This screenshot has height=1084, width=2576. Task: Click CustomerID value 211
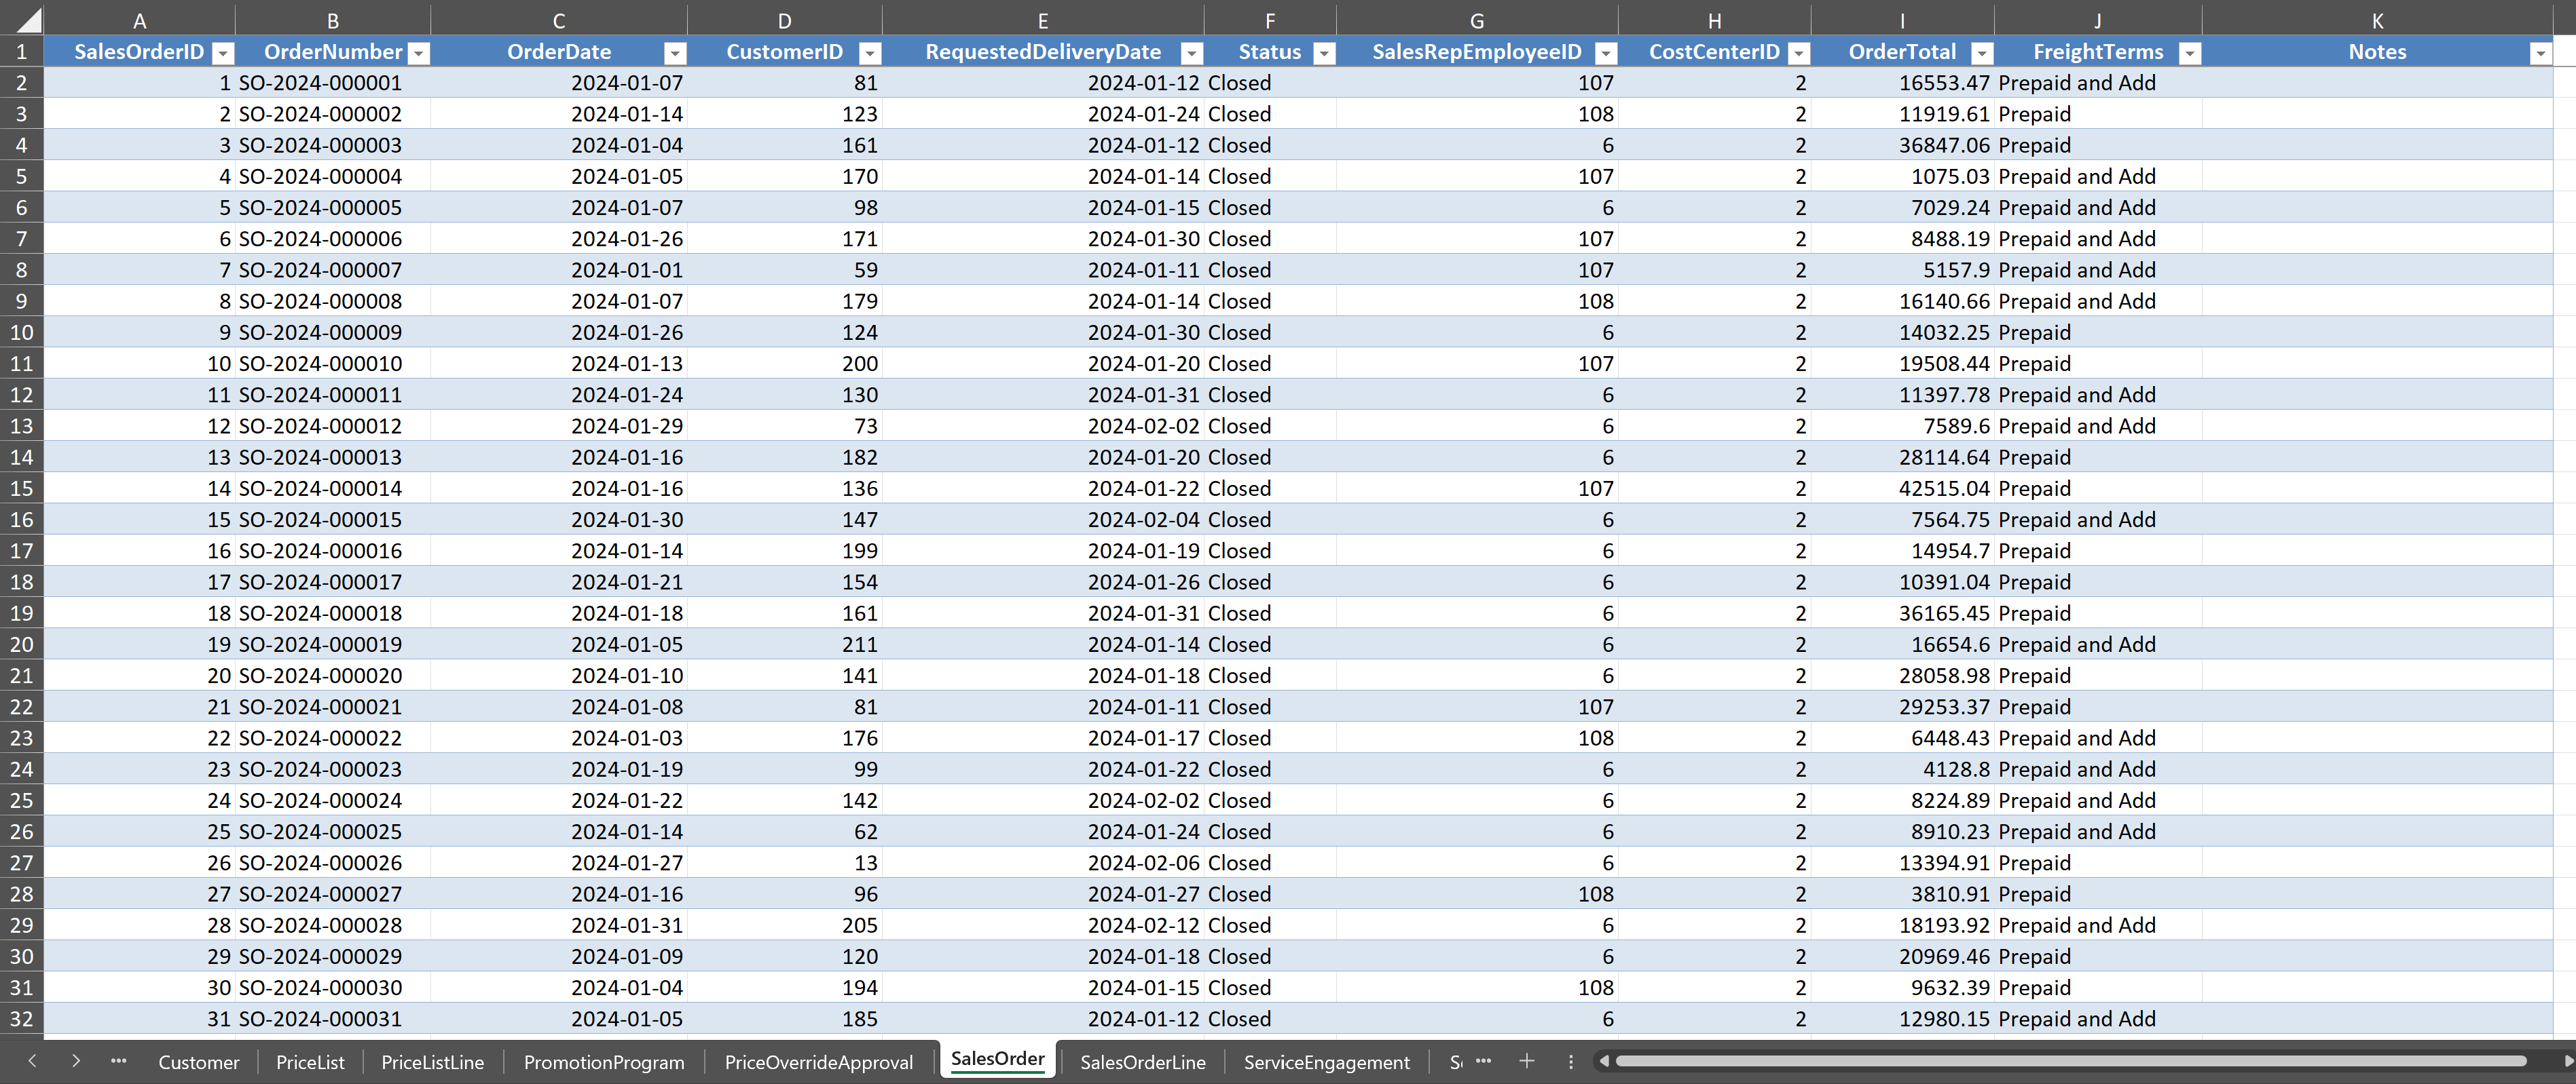[785, 644]
